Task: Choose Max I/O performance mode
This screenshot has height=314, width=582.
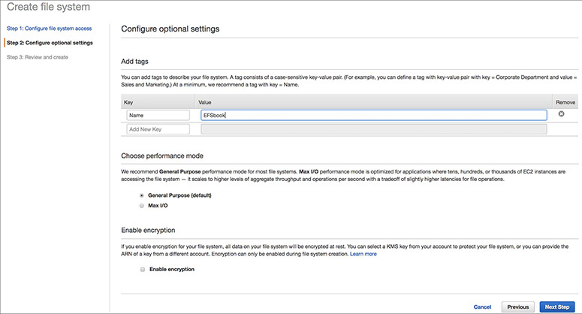Action: point(142,204)
